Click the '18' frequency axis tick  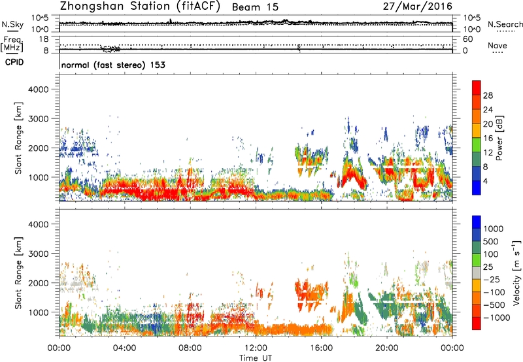(44, 39)
